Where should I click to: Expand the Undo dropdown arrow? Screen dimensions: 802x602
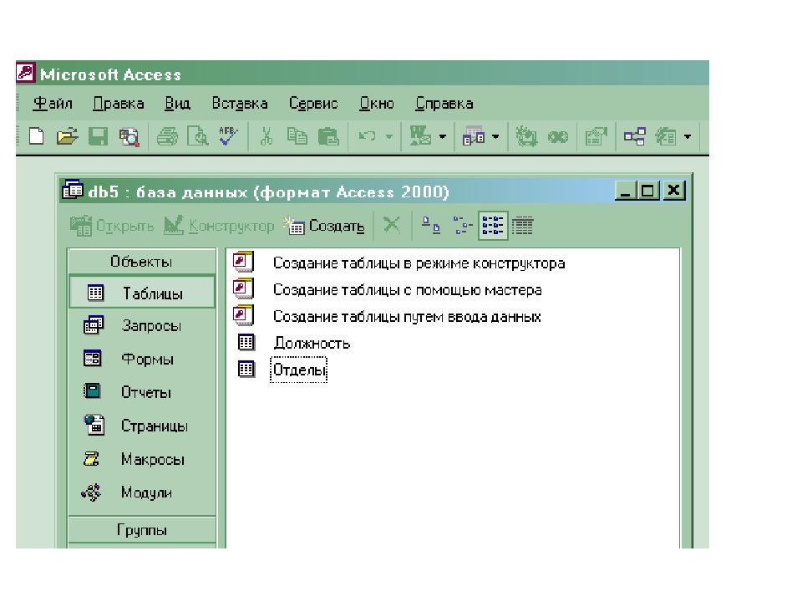click(389, 136)
